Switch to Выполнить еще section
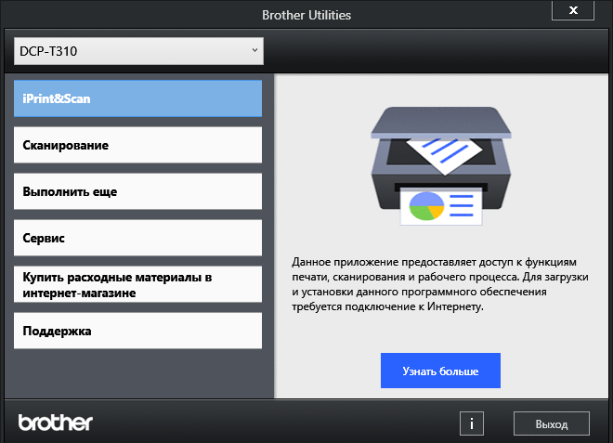The image size is (613, 443). (137, 191)
